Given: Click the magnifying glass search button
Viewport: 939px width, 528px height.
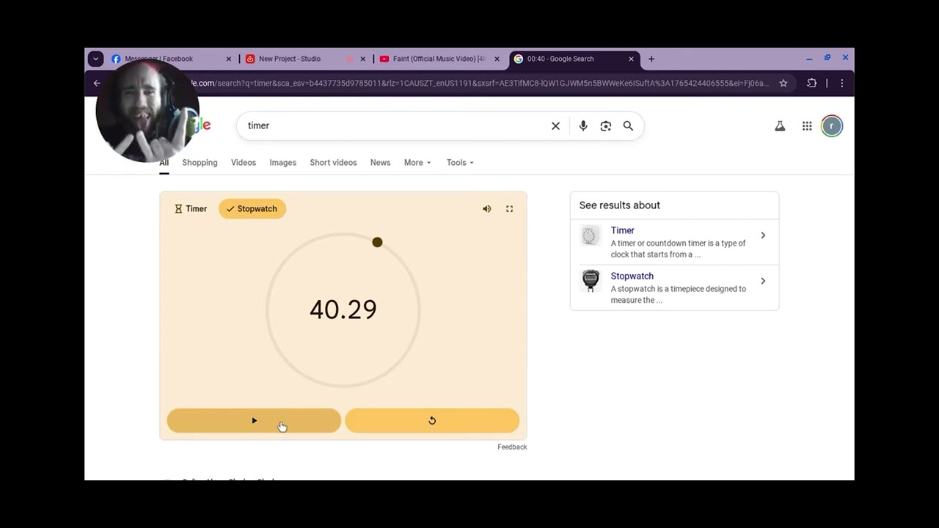Looking at the screenshot, I should [x=628, y=126].
